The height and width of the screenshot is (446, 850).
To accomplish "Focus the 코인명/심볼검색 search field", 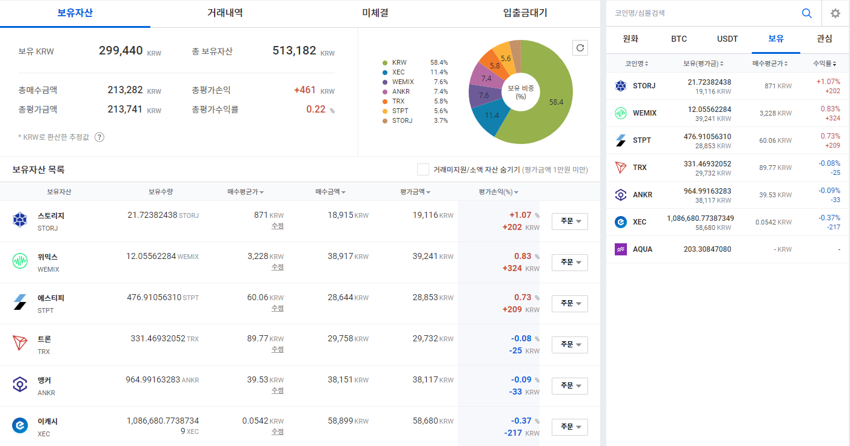I will coord(703,13).
